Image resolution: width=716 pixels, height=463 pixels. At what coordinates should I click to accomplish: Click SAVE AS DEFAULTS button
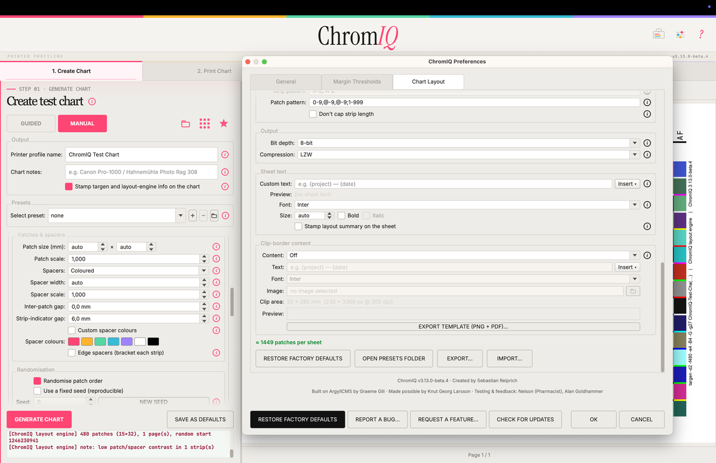200,419
